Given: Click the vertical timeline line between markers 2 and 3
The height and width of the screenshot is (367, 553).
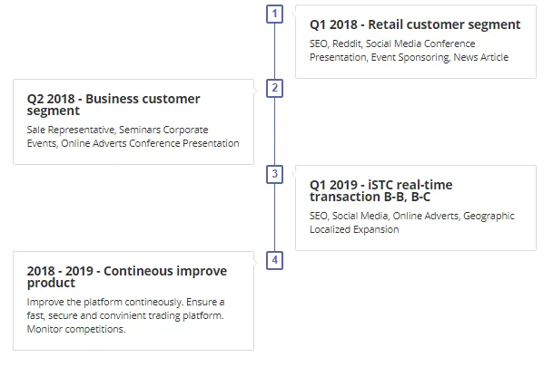Looking at the screenshot, I should (x=274, y=131).
